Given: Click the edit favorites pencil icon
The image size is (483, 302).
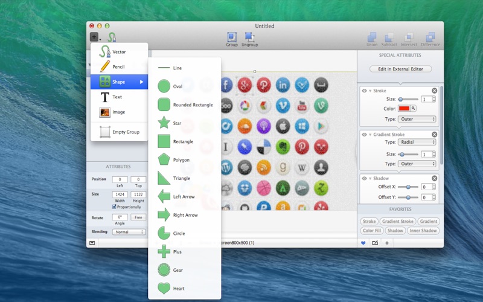Looking at the screenshot, I should point(375,243).
